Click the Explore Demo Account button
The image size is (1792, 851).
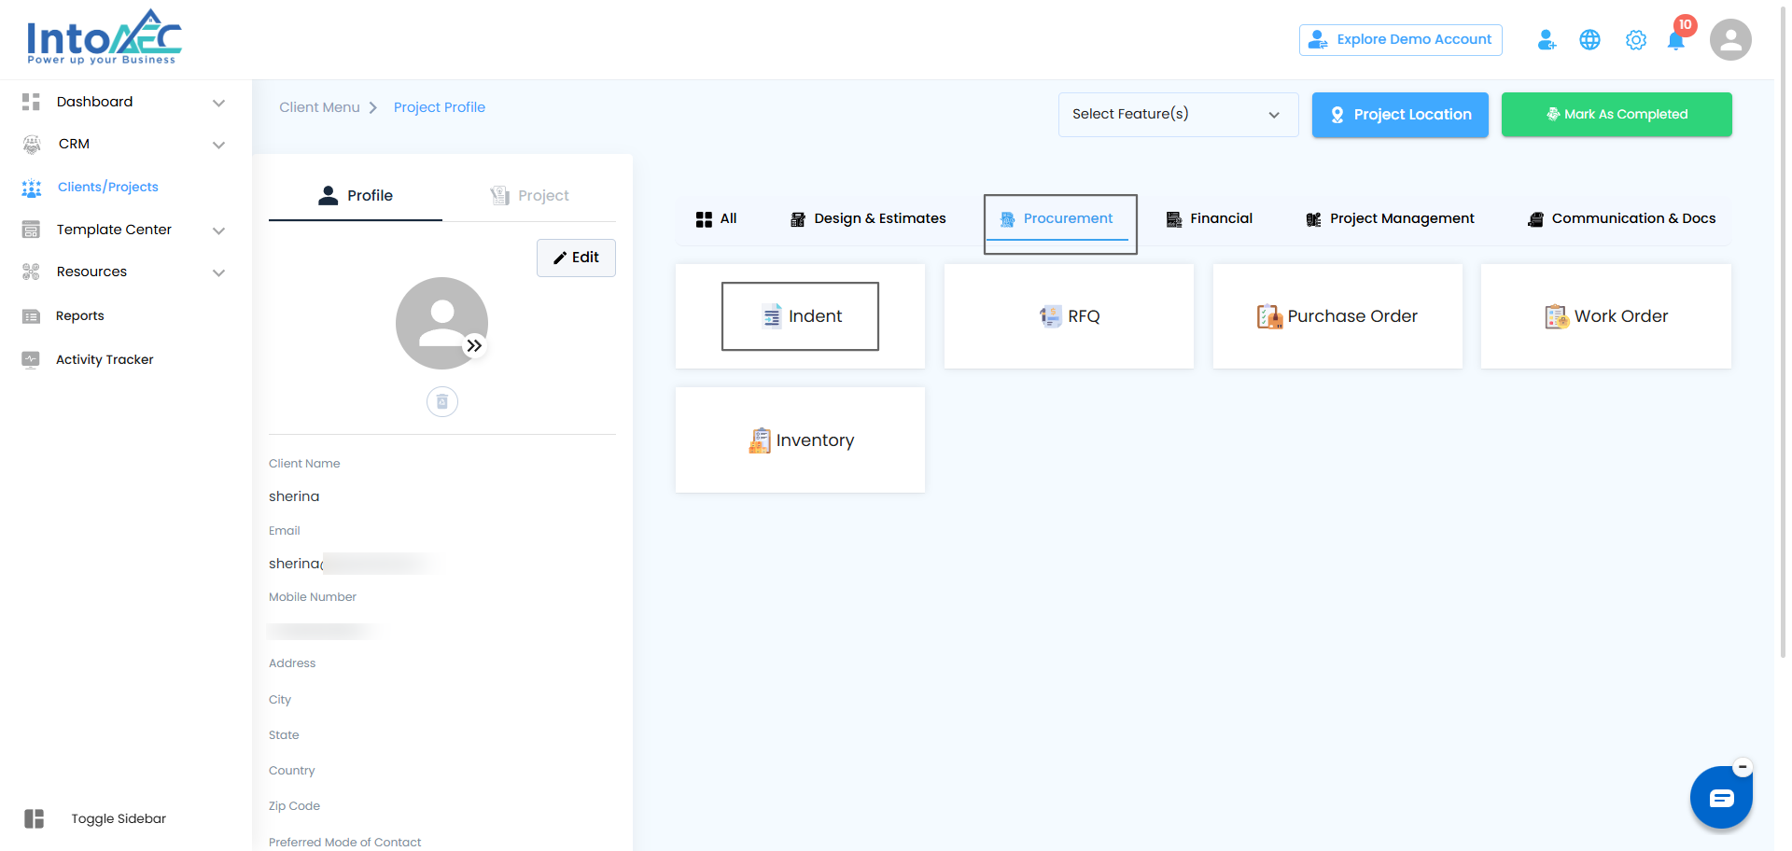click(1400, 40)
